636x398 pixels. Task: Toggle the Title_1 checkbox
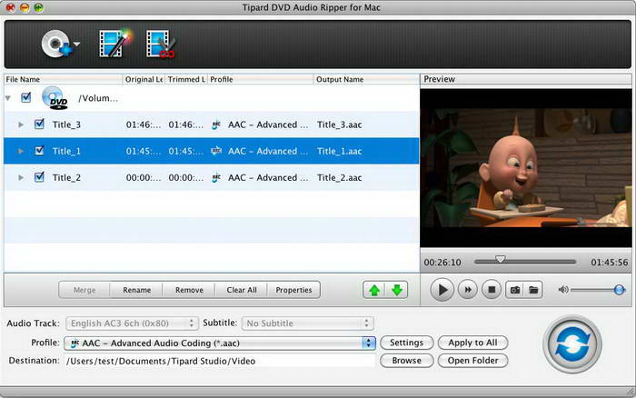coord(39,151)
